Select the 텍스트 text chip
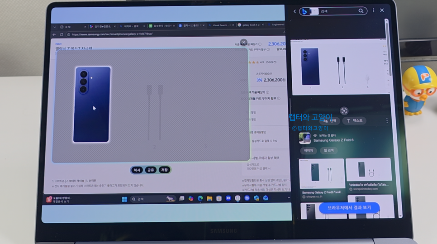 click(x=355, y=120)
